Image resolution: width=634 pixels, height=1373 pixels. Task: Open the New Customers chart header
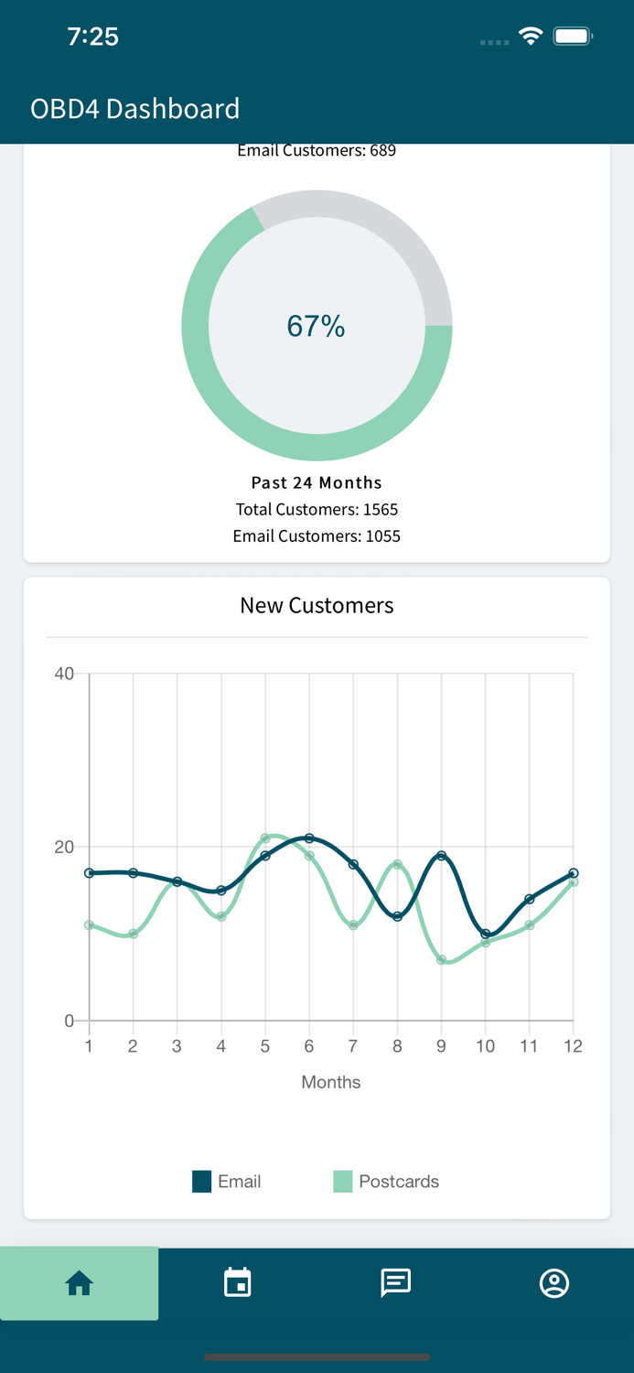coord(317,605)
